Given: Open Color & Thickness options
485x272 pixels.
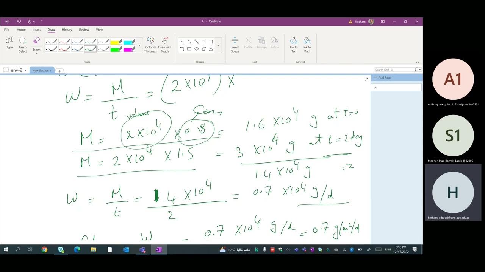Looking at the screenshot, I should pyautogui.click(x=150, y=45).
